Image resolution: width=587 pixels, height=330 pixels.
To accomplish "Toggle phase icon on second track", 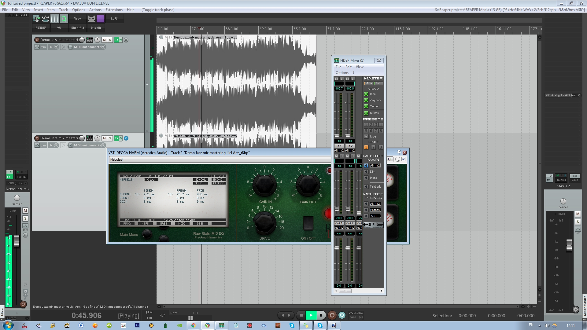I will [x=126, y=138].
